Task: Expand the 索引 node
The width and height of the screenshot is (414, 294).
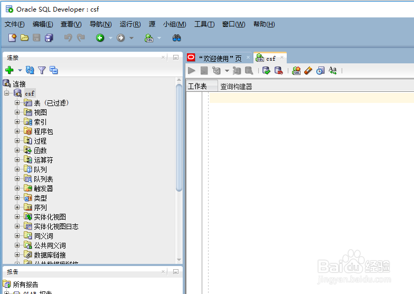Action: point(17,121)
